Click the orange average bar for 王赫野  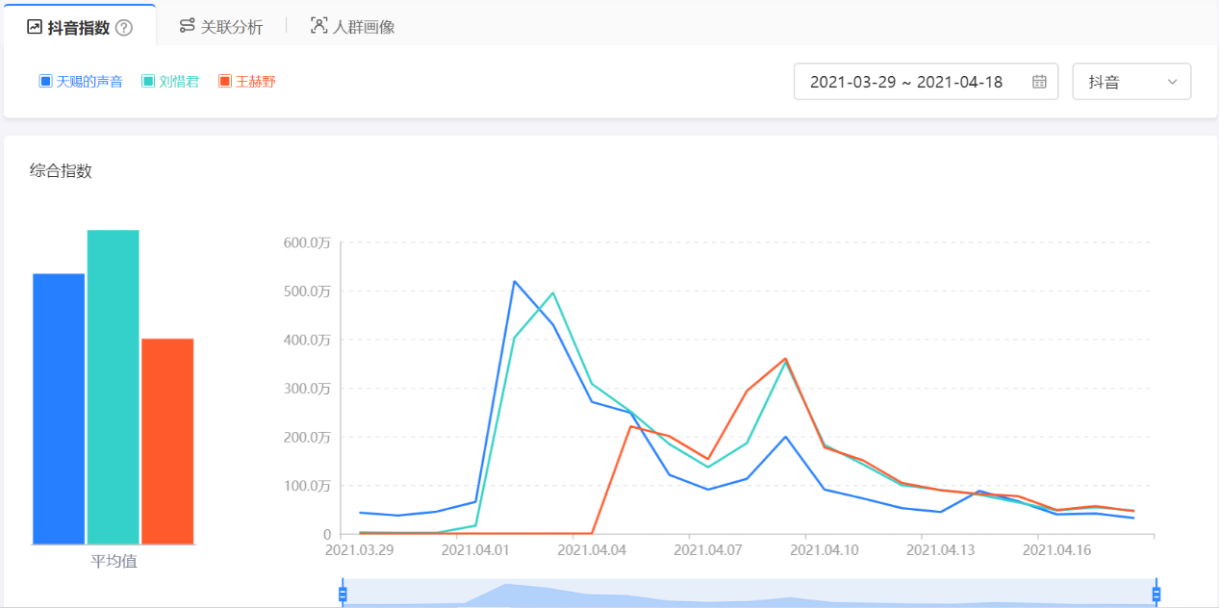[167, 441]
